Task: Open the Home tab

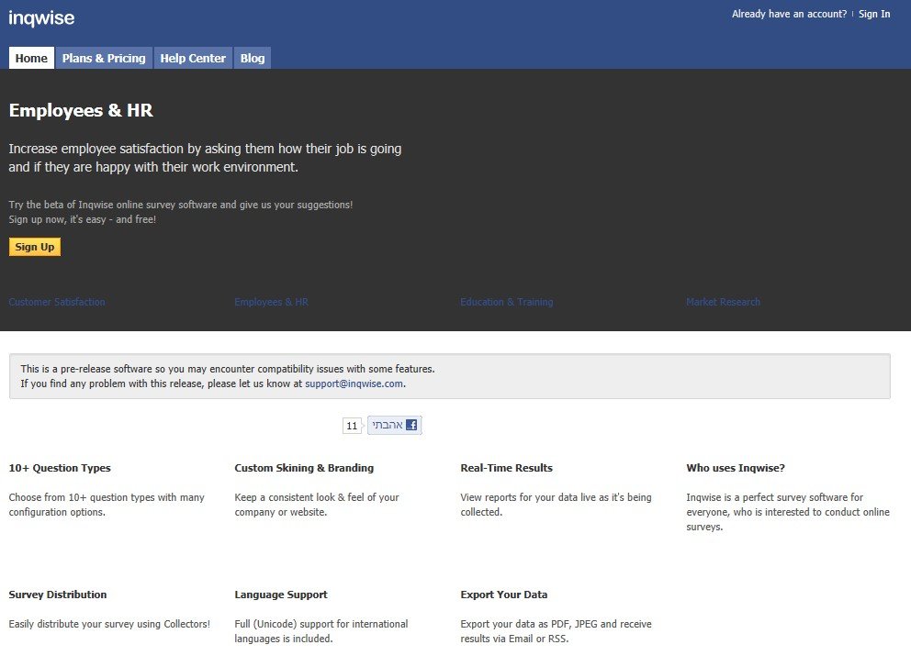Action: point(31,58)
